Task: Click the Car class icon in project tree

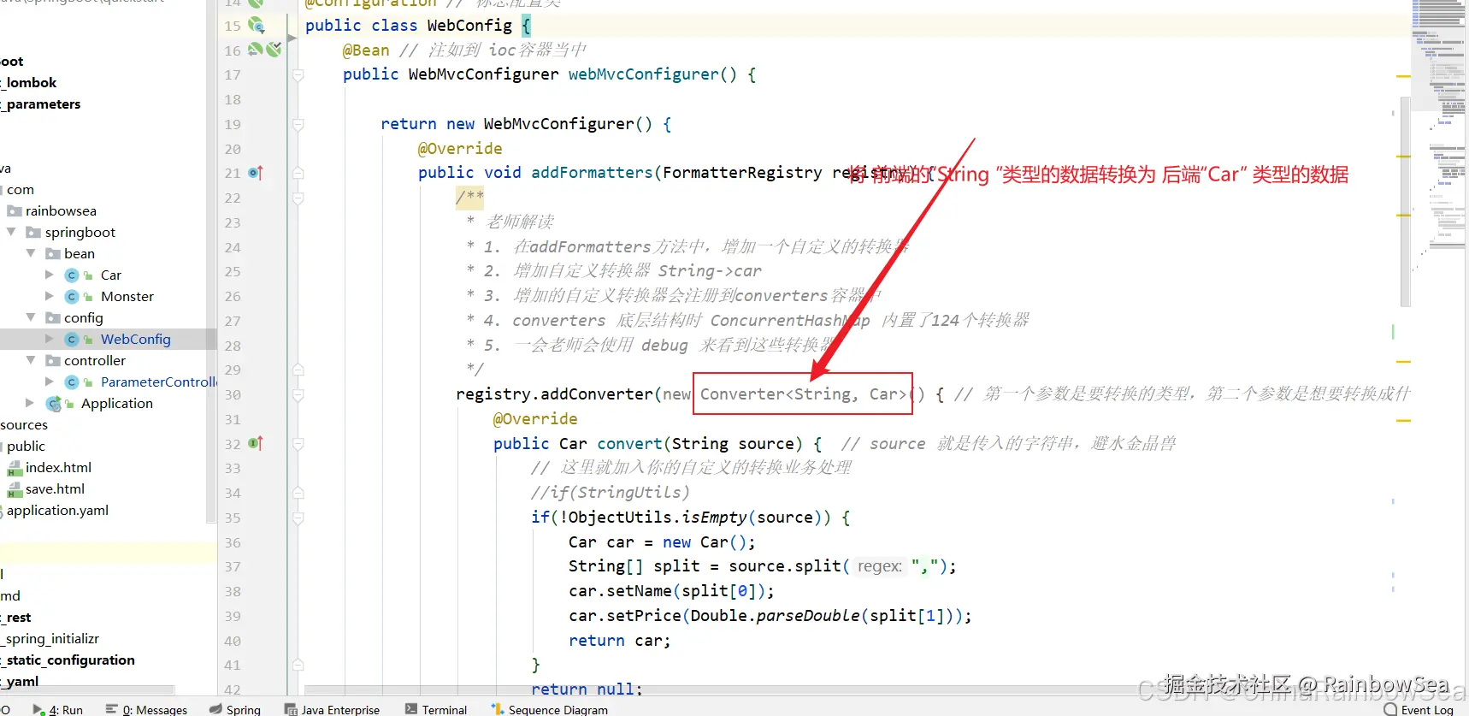Action: click(x=72, y=275)
